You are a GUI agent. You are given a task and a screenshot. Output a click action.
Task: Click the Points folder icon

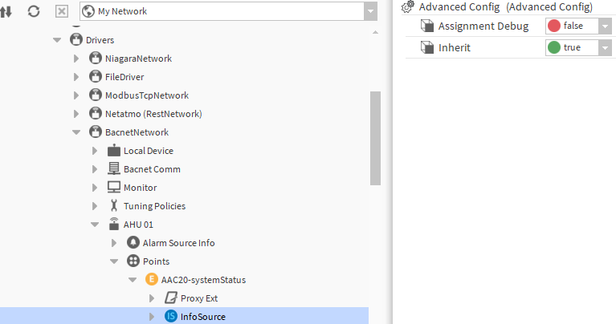[133, 261]
